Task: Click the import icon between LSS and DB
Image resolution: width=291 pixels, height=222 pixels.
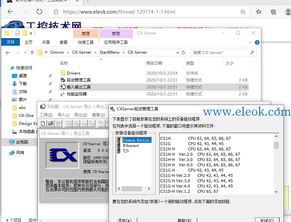Action: coord(84,123)
